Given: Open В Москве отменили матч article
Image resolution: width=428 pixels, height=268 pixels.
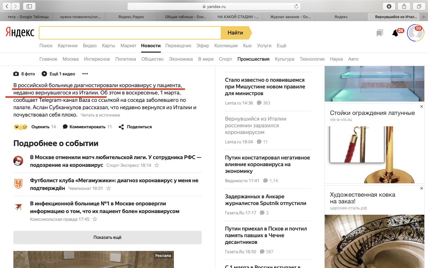Looking at the screenshot, I should point(116,161).
